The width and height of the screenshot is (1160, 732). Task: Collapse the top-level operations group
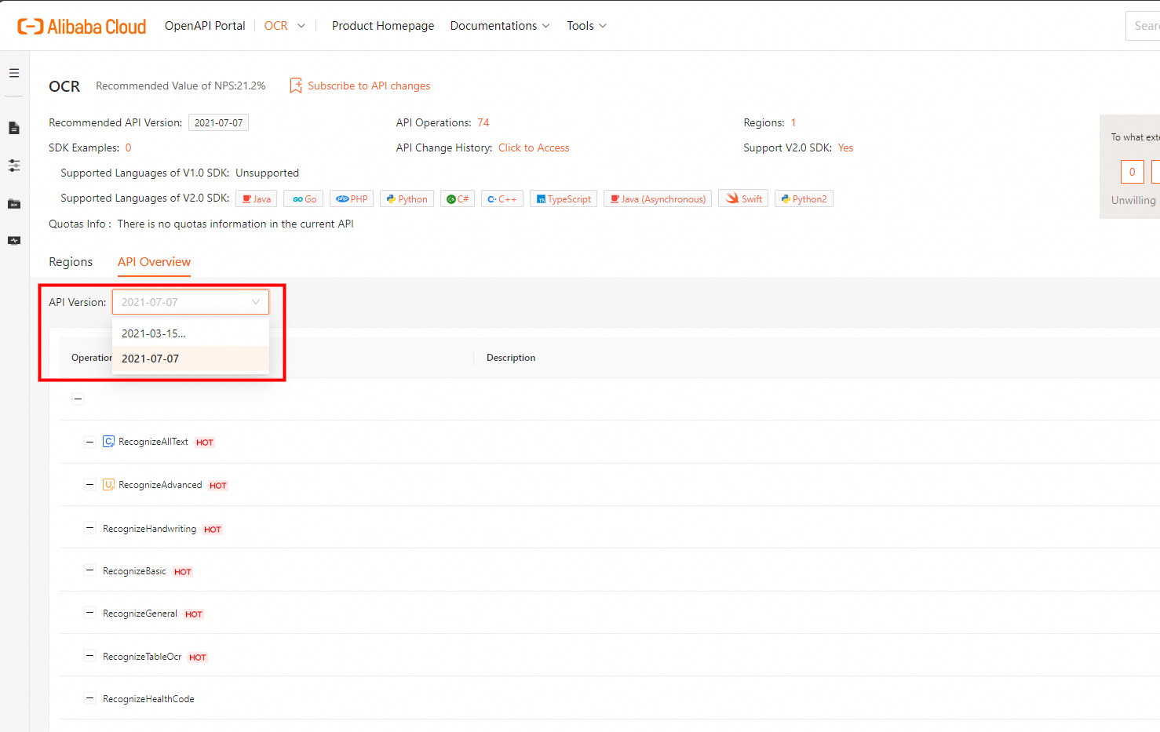point(78,399)
